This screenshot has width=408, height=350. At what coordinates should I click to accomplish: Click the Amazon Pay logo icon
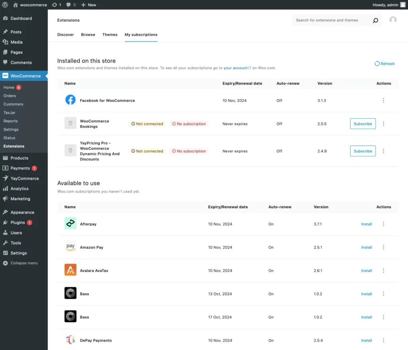71,247
